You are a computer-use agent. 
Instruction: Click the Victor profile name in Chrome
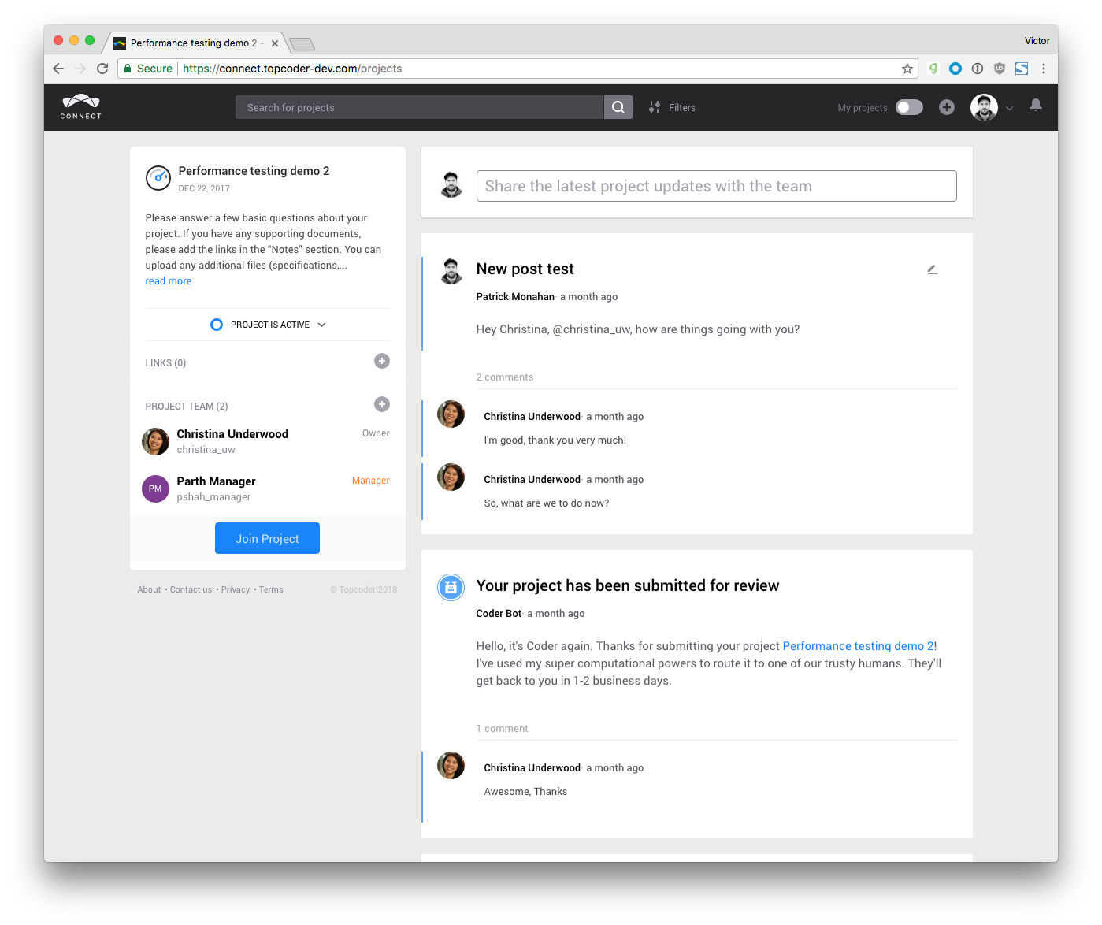[x=1037, y=41]
